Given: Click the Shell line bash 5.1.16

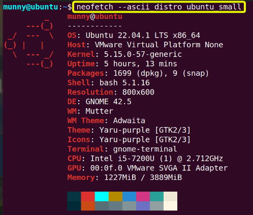Looking at the screenshot, I should pyautogui.click(x=109, y=83).
